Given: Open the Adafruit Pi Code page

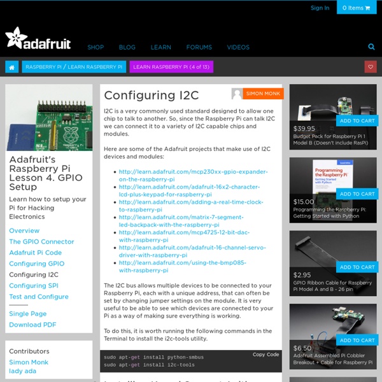Looking at the screenshot, I should click(35, 253).
